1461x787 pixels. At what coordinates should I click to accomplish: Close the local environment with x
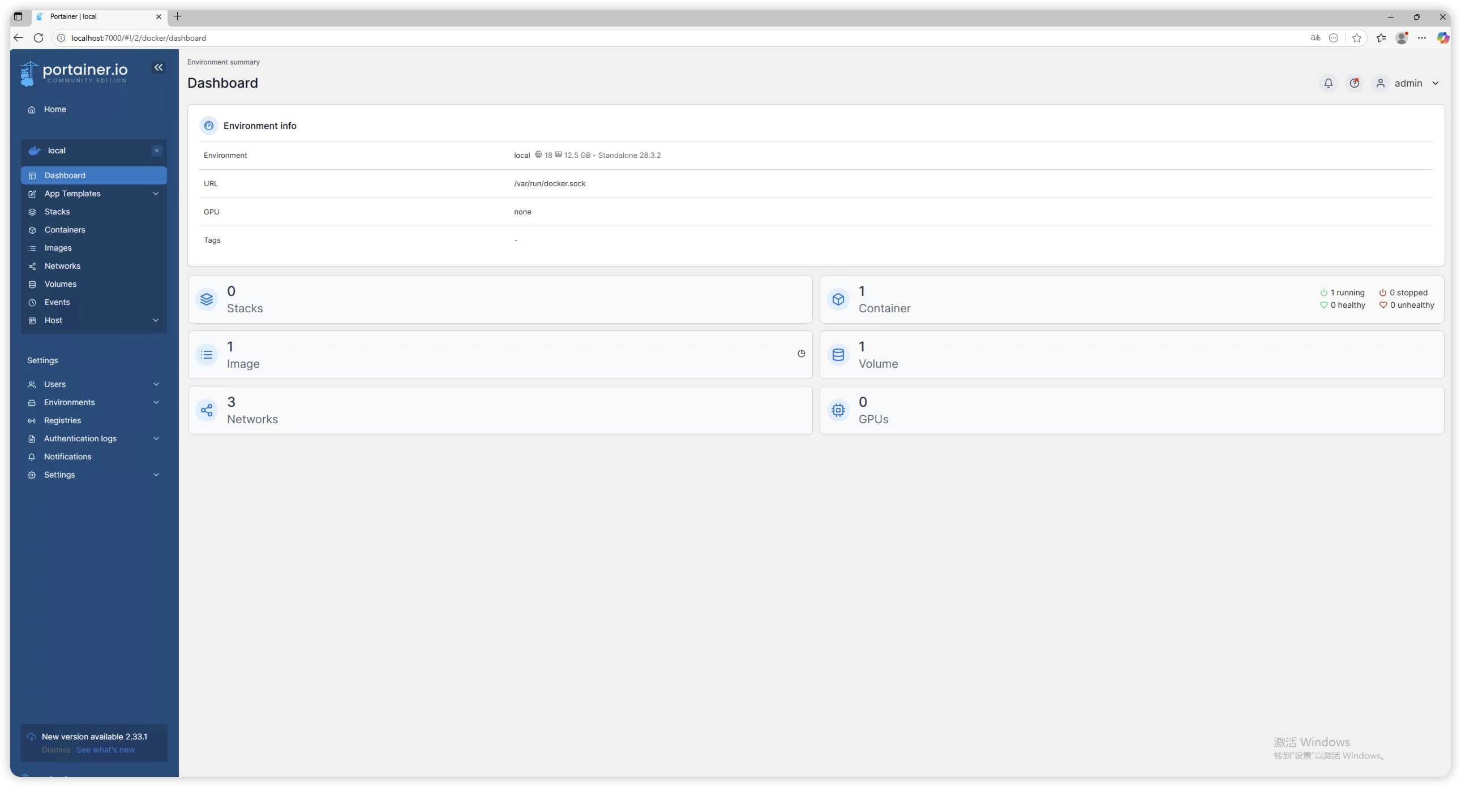pos(157,150)
